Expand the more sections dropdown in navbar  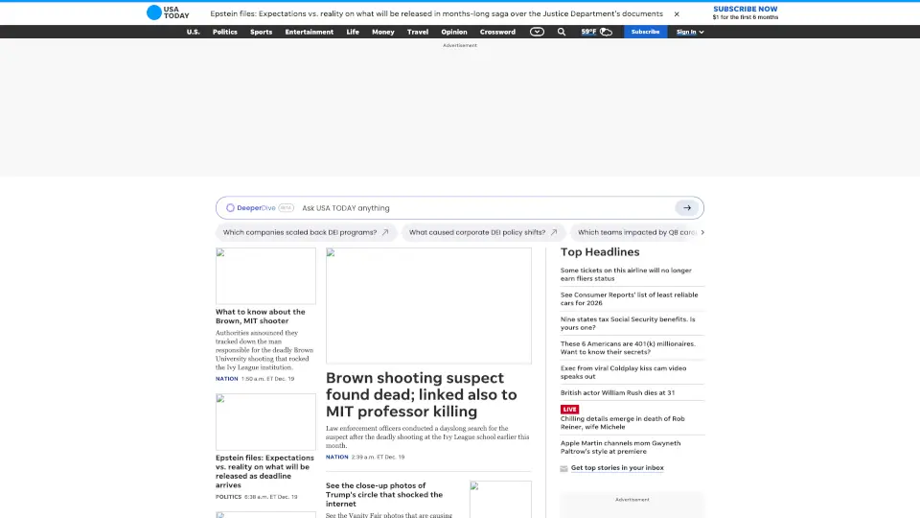point(537,32)
